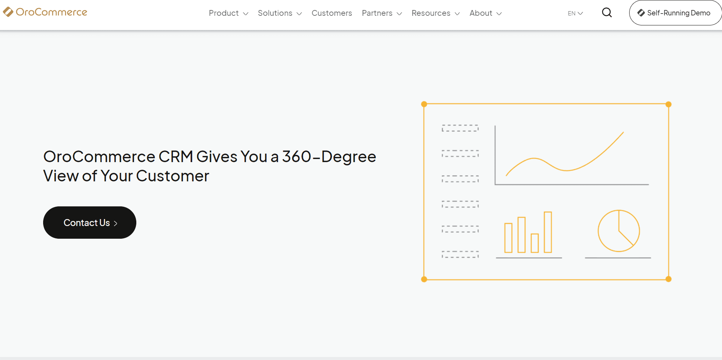The width and height of the screenshot is (722, 360).
Task: Click the OroCommerce logo icon
Action: point(8,12)
